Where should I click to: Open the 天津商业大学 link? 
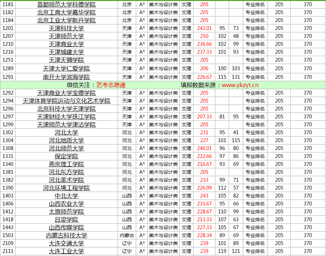pos(66,44)
